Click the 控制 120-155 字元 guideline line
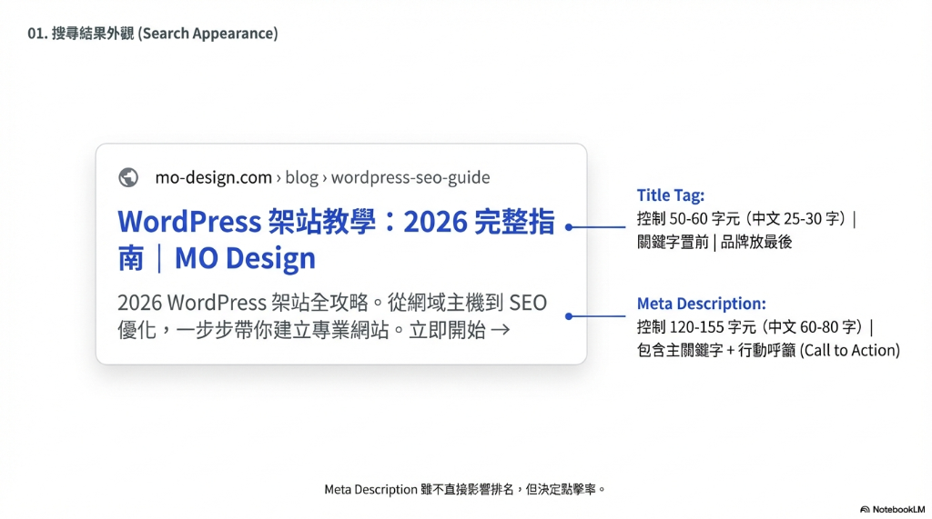Screen dimensions: 932x519 click(x=755, y=327)
